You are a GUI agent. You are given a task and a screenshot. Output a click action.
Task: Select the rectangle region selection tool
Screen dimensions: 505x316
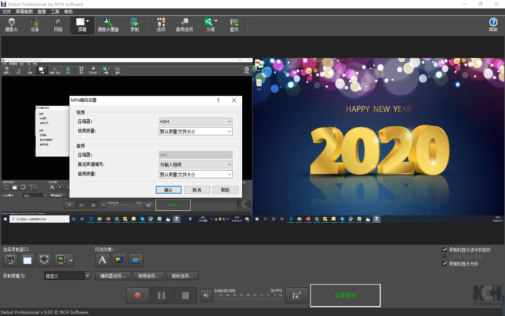coord(11,260)
